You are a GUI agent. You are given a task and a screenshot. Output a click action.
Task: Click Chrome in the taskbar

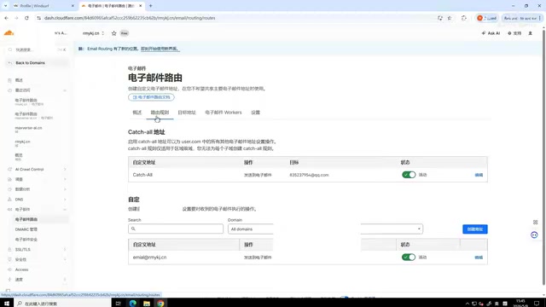[160, 304]
